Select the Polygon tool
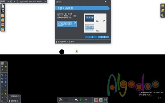 point(2,79)
